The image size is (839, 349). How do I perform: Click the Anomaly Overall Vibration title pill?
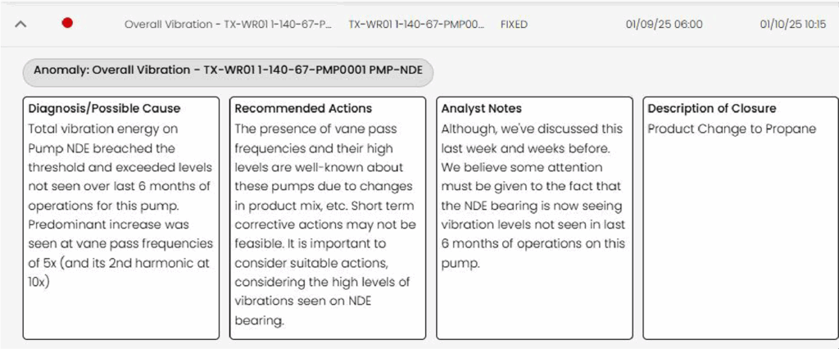[228, 72]
